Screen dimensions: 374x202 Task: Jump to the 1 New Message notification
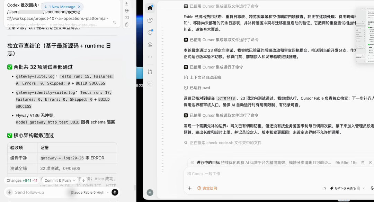point(60,7)
